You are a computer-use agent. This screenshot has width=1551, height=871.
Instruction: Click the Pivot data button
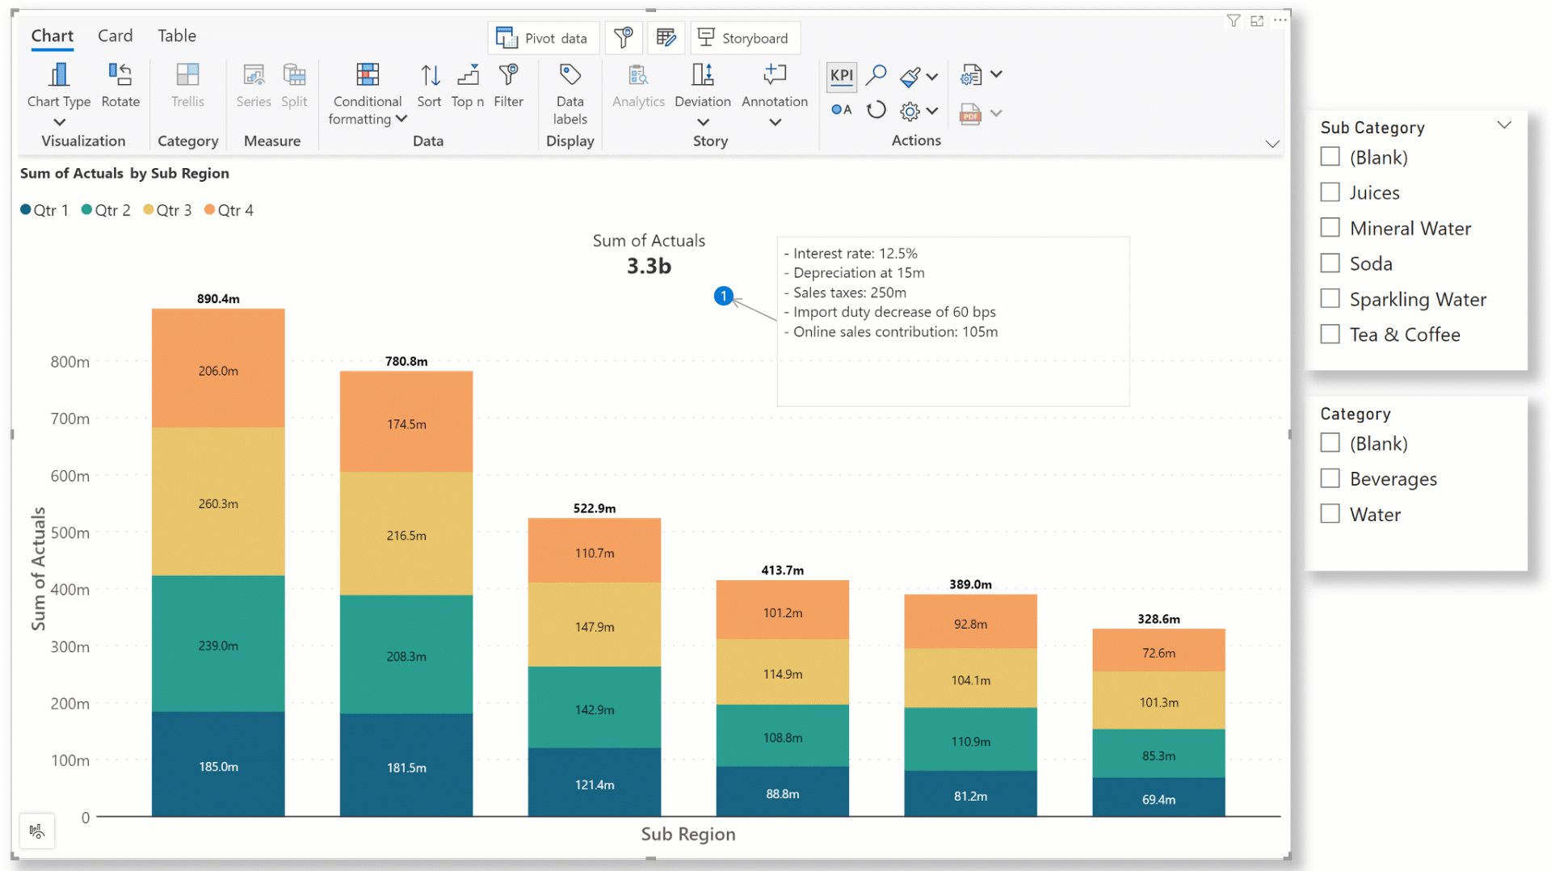point(543,38)
